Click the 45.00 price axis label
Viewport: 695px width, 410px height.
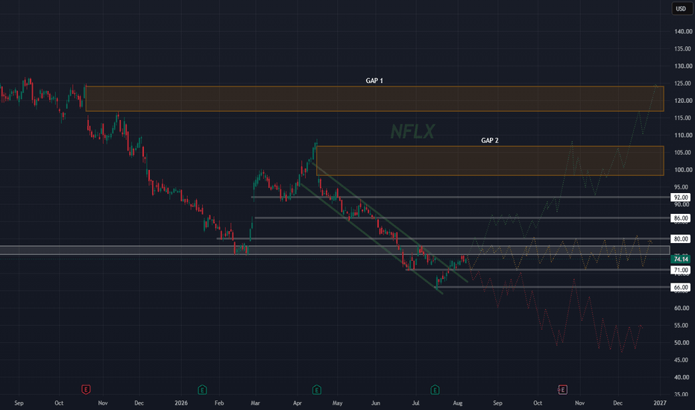click(x=682, y=360)
